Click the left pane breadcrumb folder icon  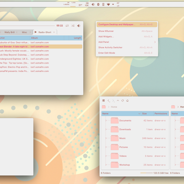coord(104,107)
